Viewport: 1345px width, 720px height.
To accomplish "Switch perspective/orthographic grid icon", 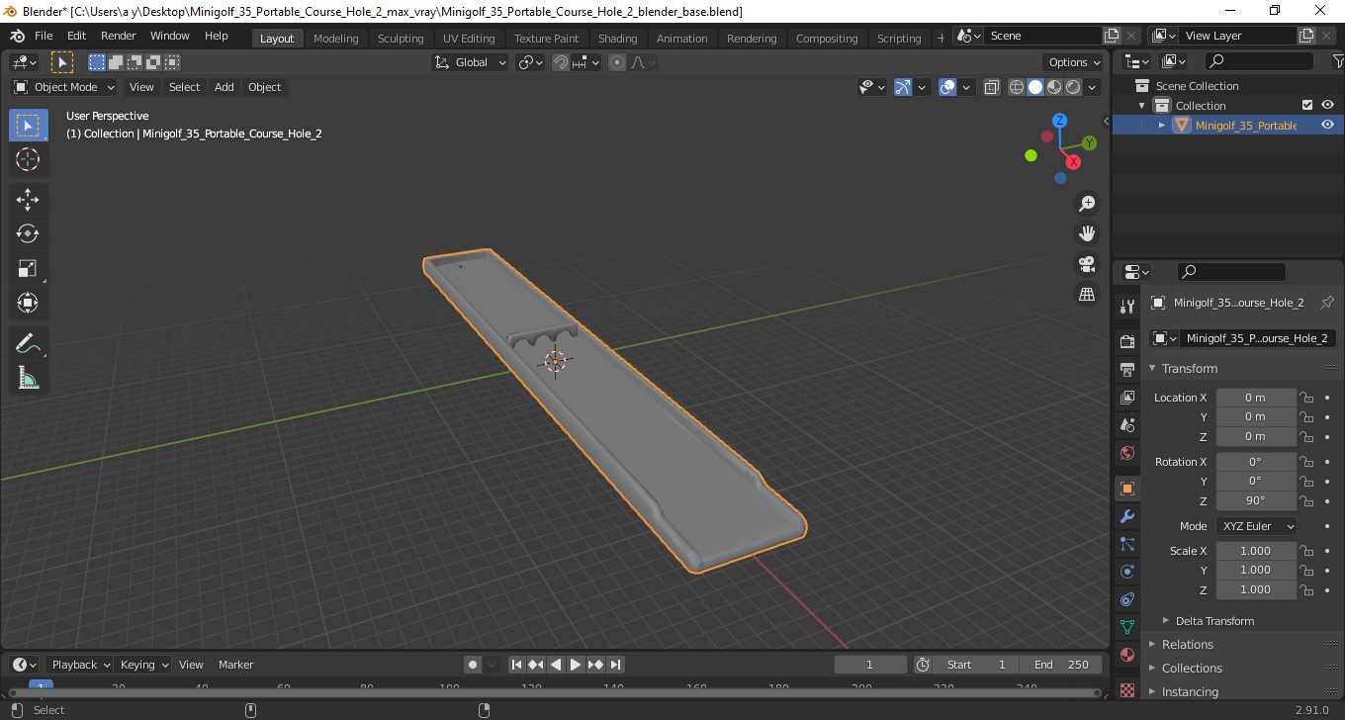I will point(1087,295).
